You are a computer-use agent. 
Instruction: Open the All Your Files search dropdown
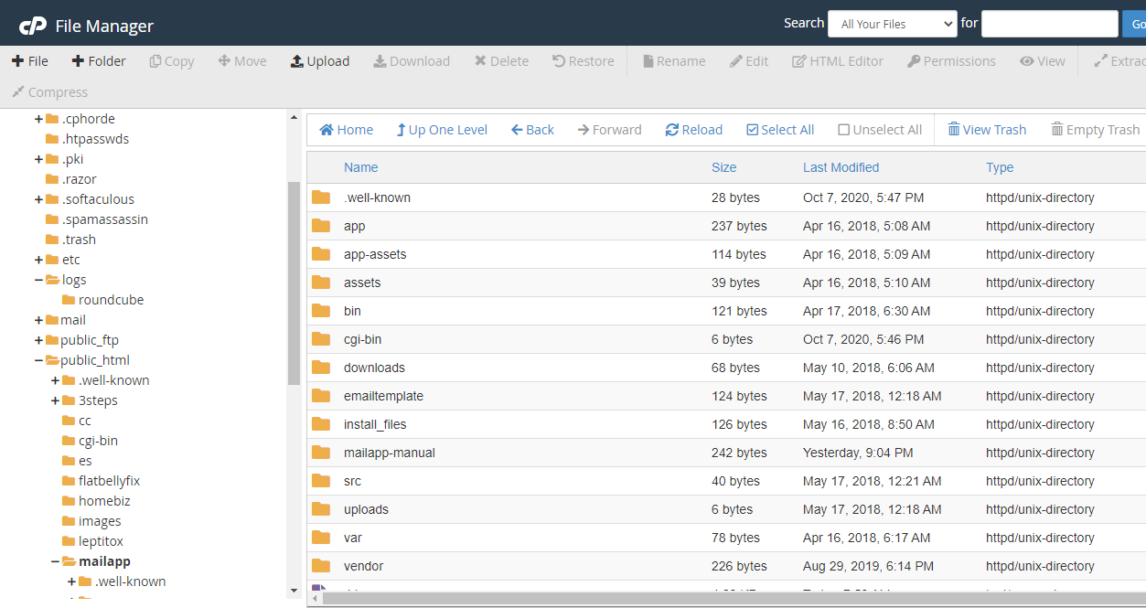click(892, 24)
